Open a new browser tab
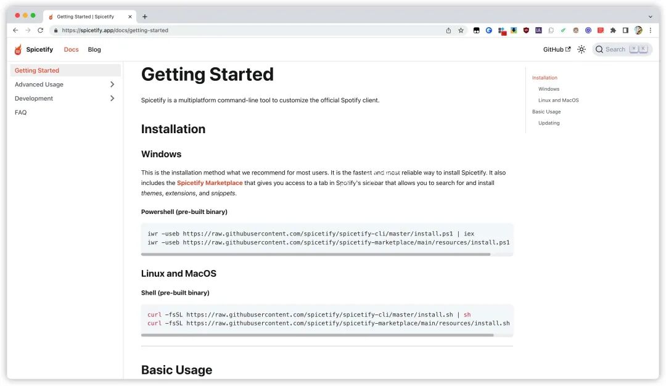 click(145, 17)
